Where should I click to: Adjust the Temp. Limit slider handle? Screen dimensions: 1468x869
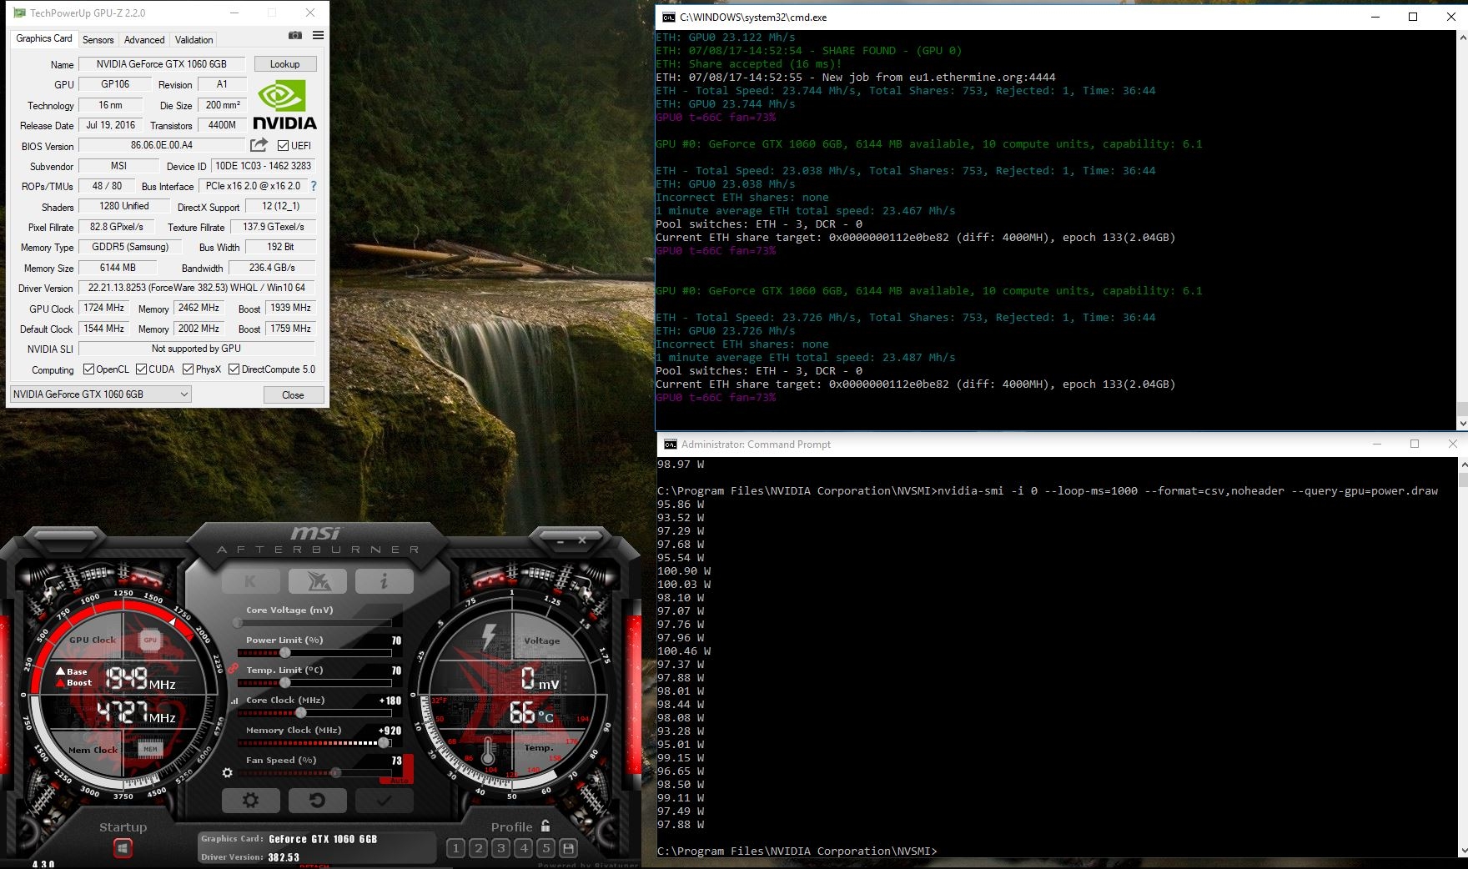(285, 682)
